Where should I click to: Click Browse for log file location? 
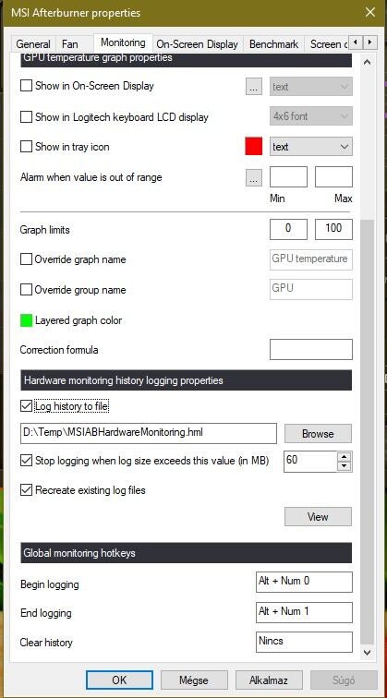coord(318,434)
